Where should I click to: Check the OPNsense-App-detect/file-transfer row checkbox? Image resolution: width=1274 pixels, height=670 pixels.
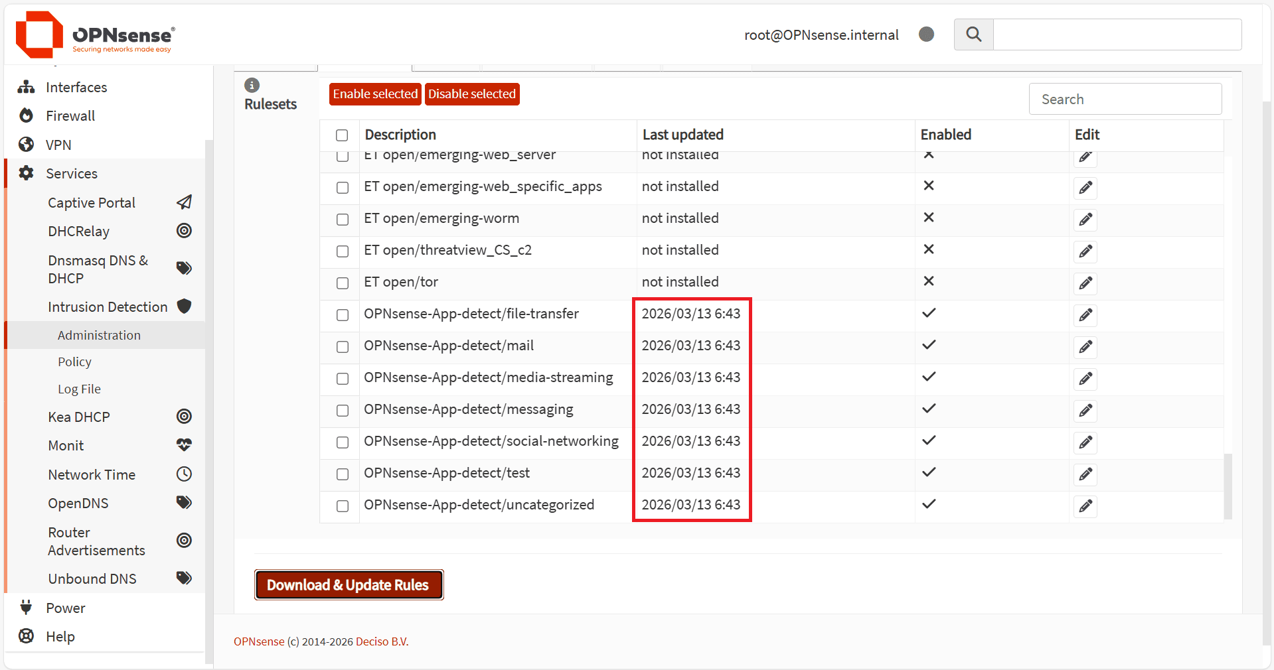pos(343,315)
